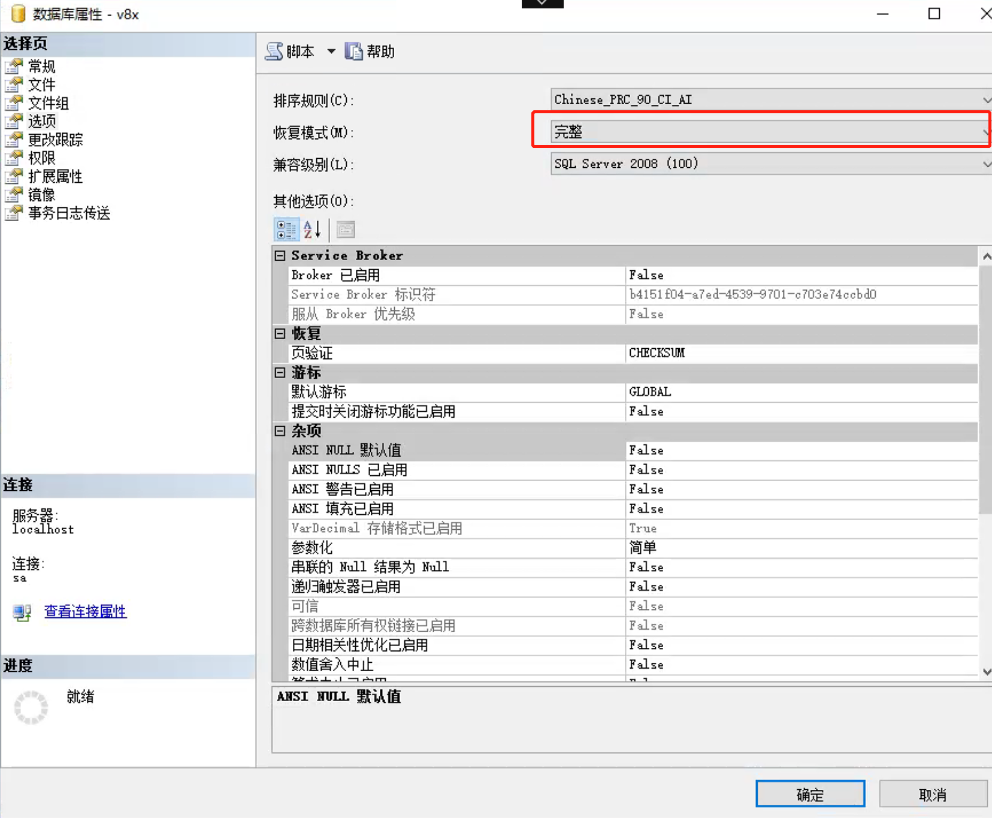Click the VarDecimal 存储格式已启用 row
This screenshot has width=992, height=818.
[x=633, y=529]
